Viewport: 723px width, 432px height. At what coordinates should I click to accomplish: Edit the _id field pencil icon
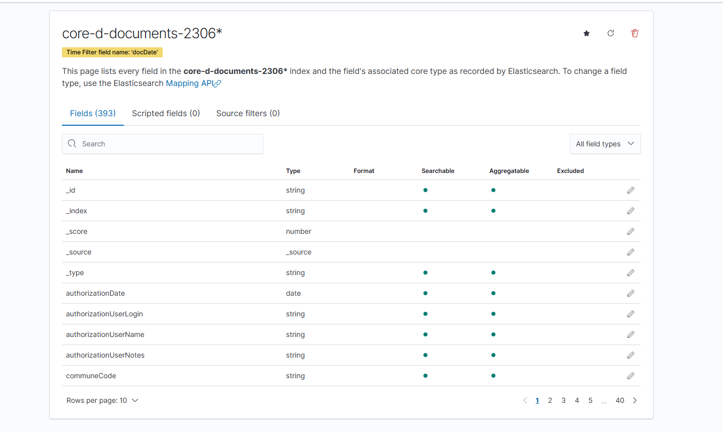click(630, 190)
